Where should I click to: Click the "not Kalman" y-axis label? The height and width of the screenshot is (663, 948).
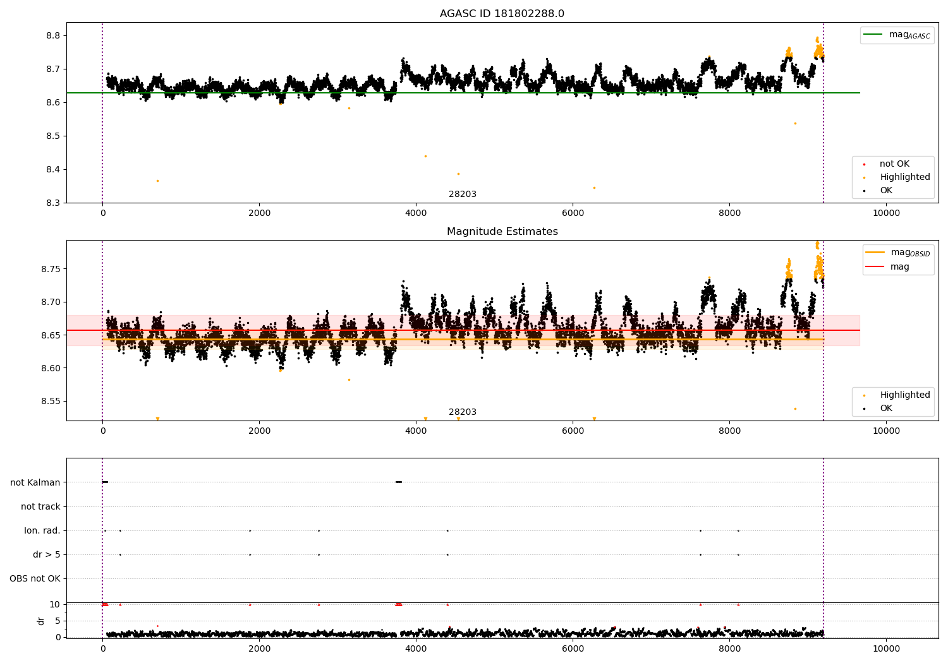(35, 482)
